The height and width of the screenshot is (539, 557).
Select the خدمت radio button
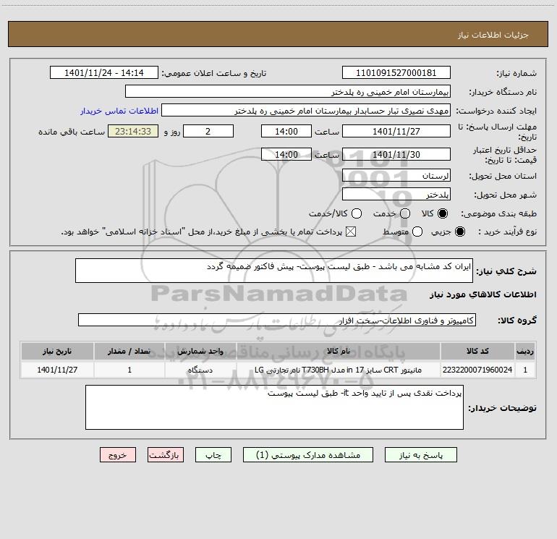[405, 213]
